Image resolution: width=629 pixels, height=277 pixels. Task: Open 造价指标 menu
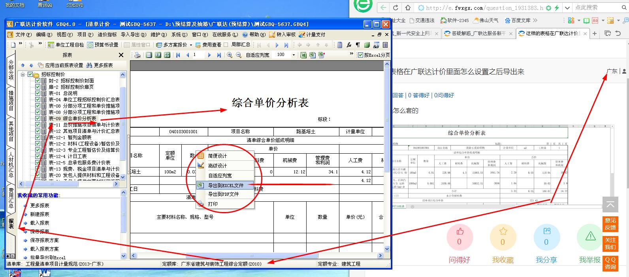(x=107, y=35)
